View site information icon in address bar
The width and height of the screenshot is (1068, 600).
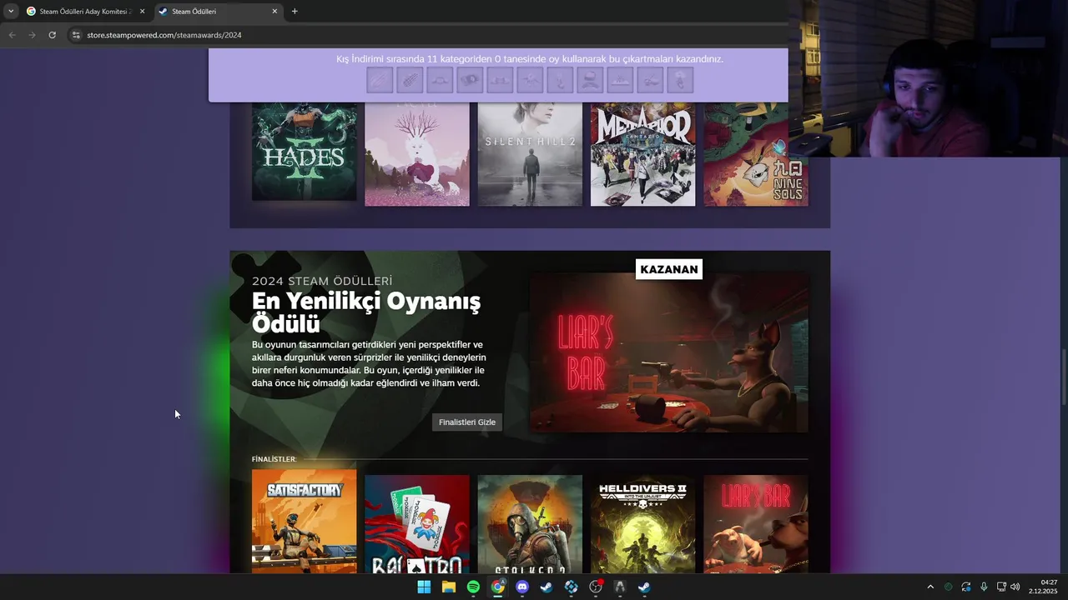76,35
